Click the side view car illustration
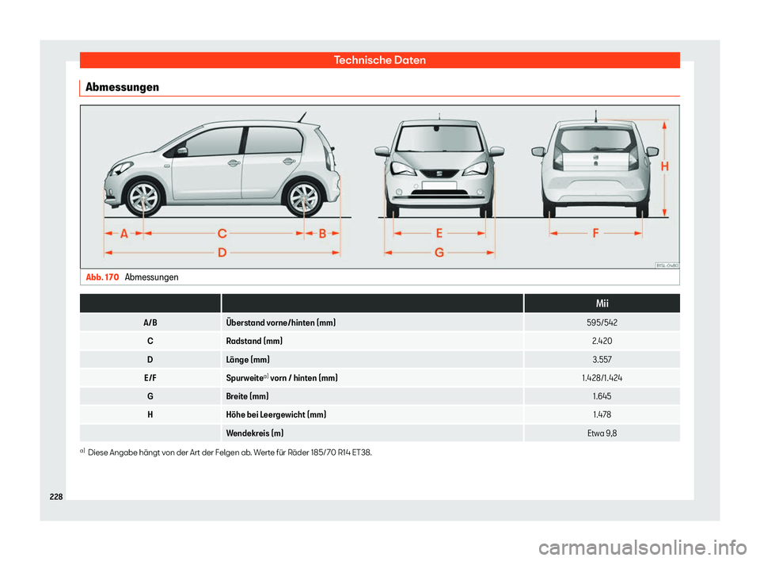The width and height of the screenshot is (760, 561). pos(224,169)
